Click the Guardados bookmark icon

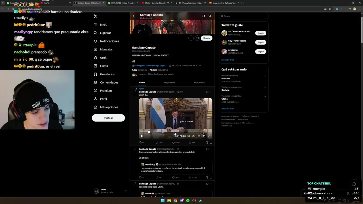click(96, 74)
